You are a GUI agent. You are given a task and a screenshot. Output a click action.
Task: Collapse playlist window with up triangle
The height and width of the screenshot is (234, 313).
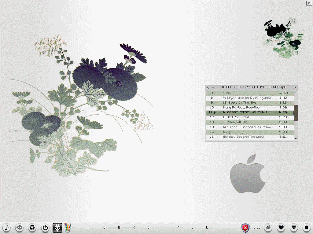pyautogui.click(x=295, y=88)
